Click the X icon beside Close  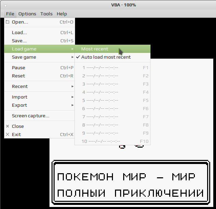[x=8, y=126]
